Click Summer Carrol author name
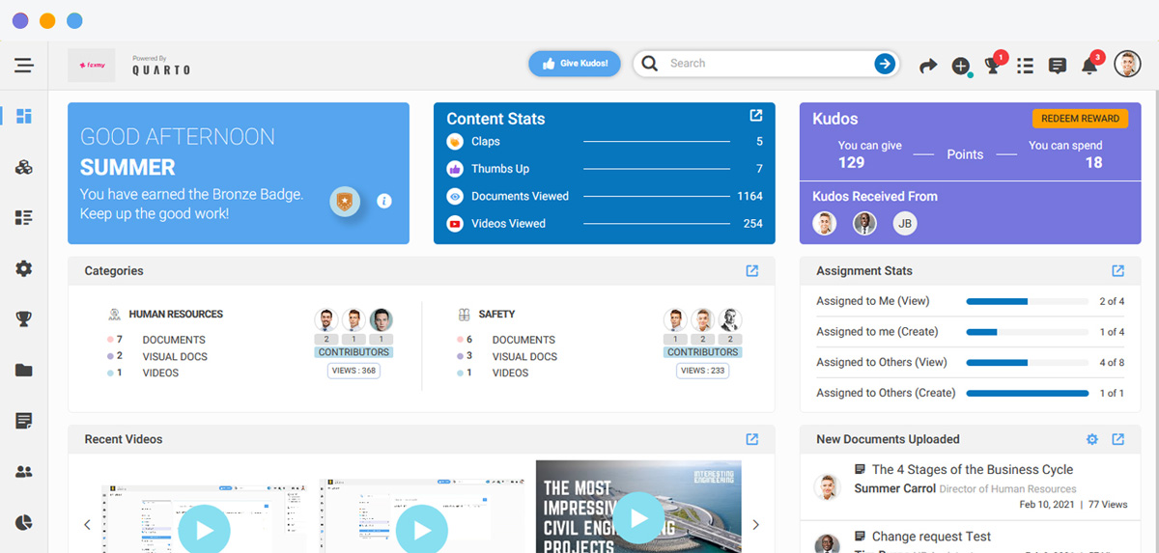Viewport: 1159px width, 553px height. (894, 489)
